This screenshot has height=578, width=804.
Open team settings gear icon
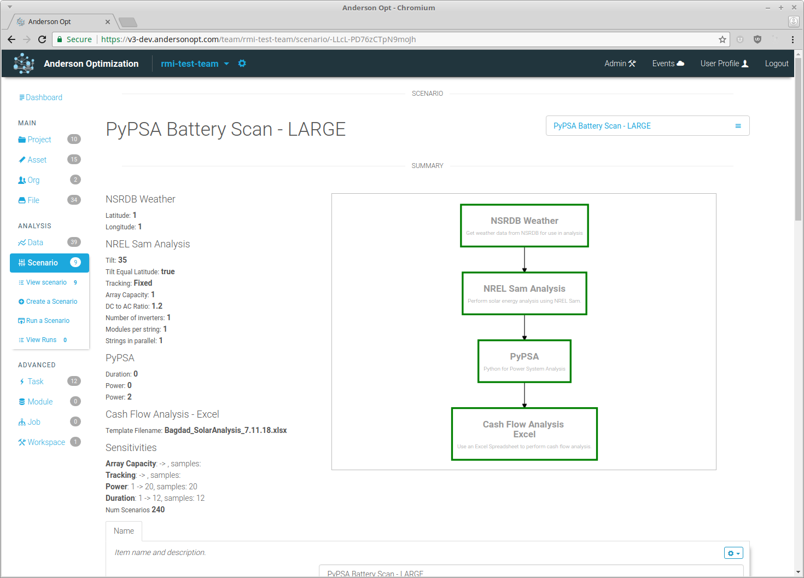(x=242, y=63)
